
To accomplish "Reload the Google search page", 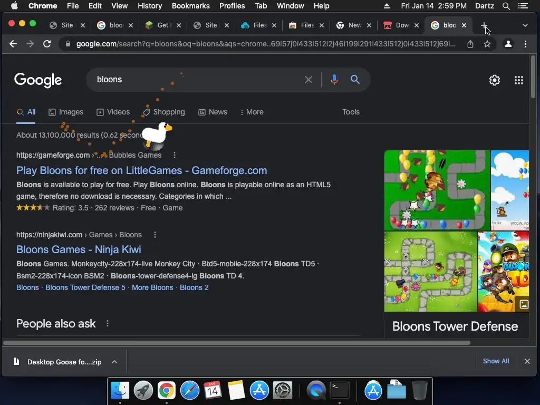I will tap(47, 44).
